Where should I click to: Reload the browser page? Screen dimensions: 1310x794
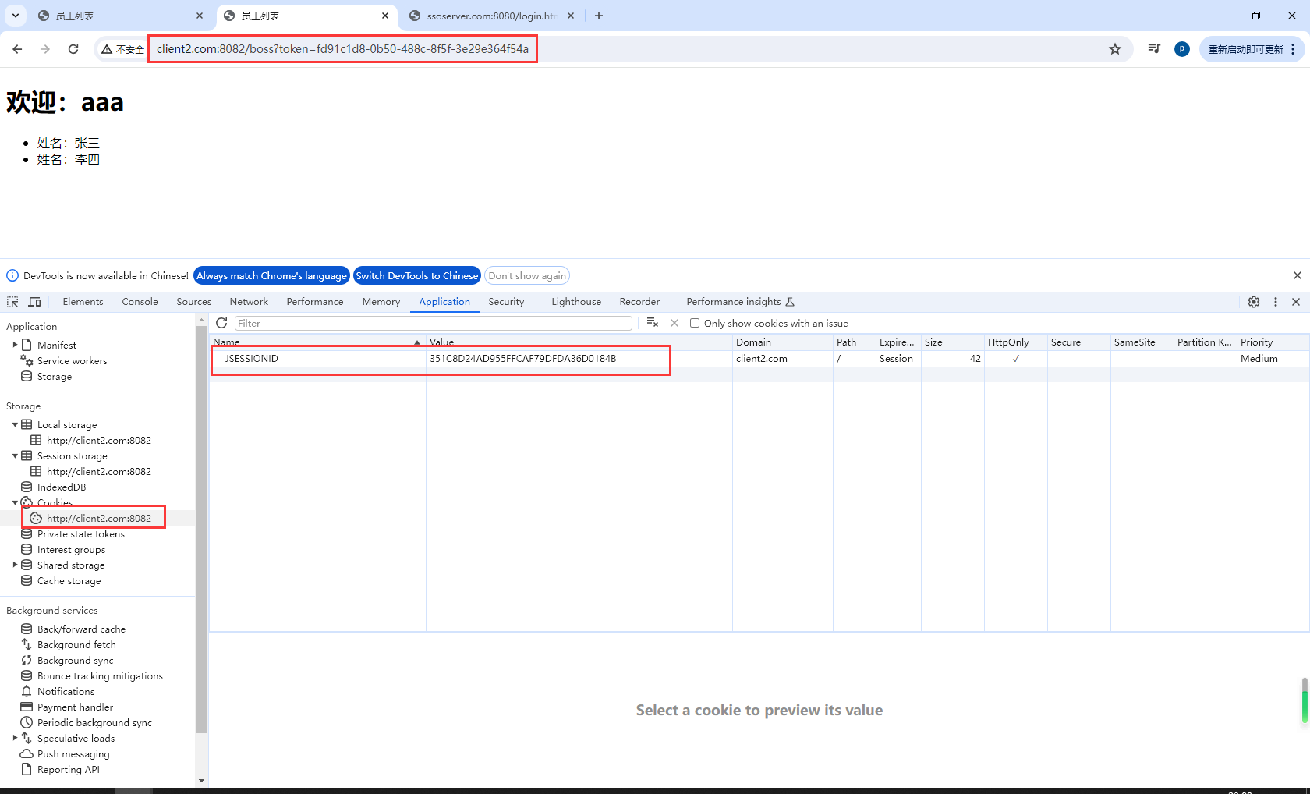pos(73,49)
